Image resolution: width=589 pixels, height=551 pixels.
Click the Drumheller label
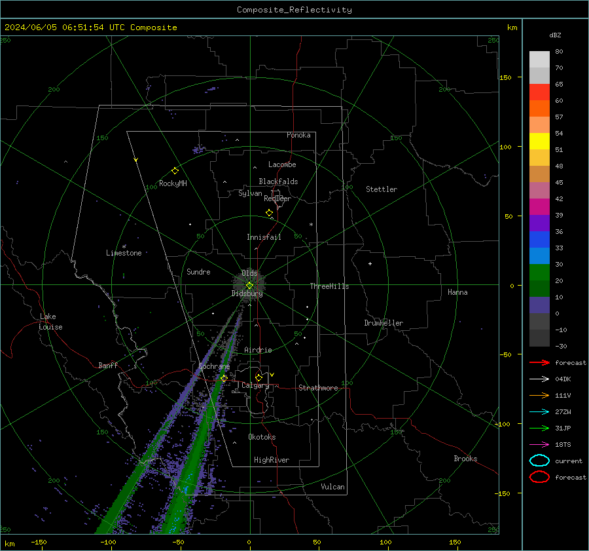point(384,323)
